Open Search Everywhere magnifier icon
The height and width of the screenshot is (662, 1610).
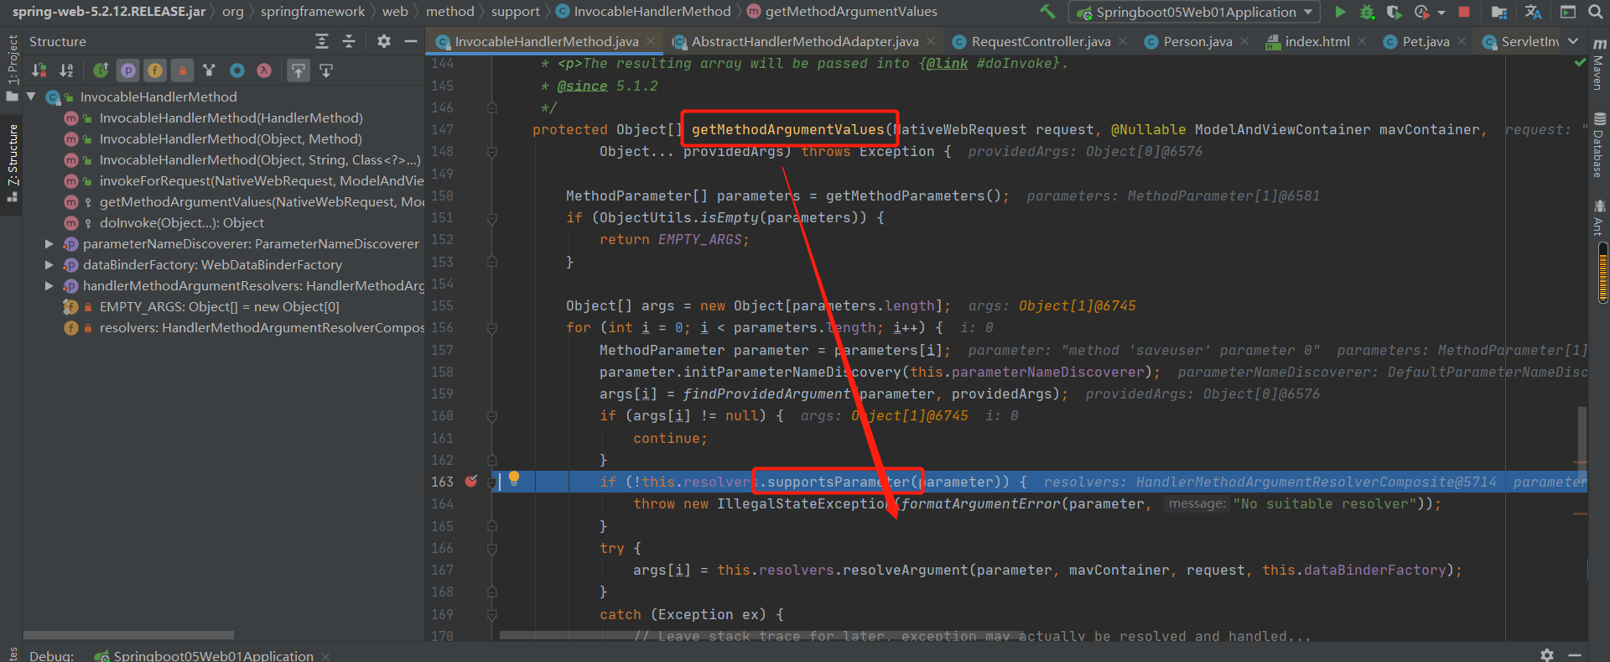[1595, 12]
